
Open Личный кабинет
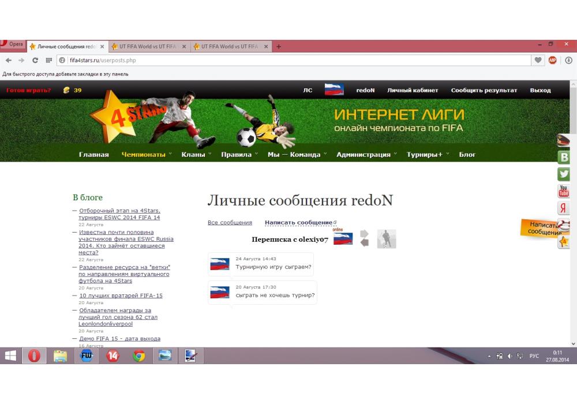click(413, 90)
